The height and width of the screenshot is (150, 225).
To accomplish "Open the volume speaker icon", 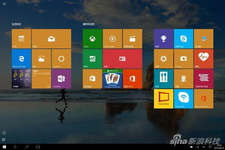I will (x=204, y=147).
